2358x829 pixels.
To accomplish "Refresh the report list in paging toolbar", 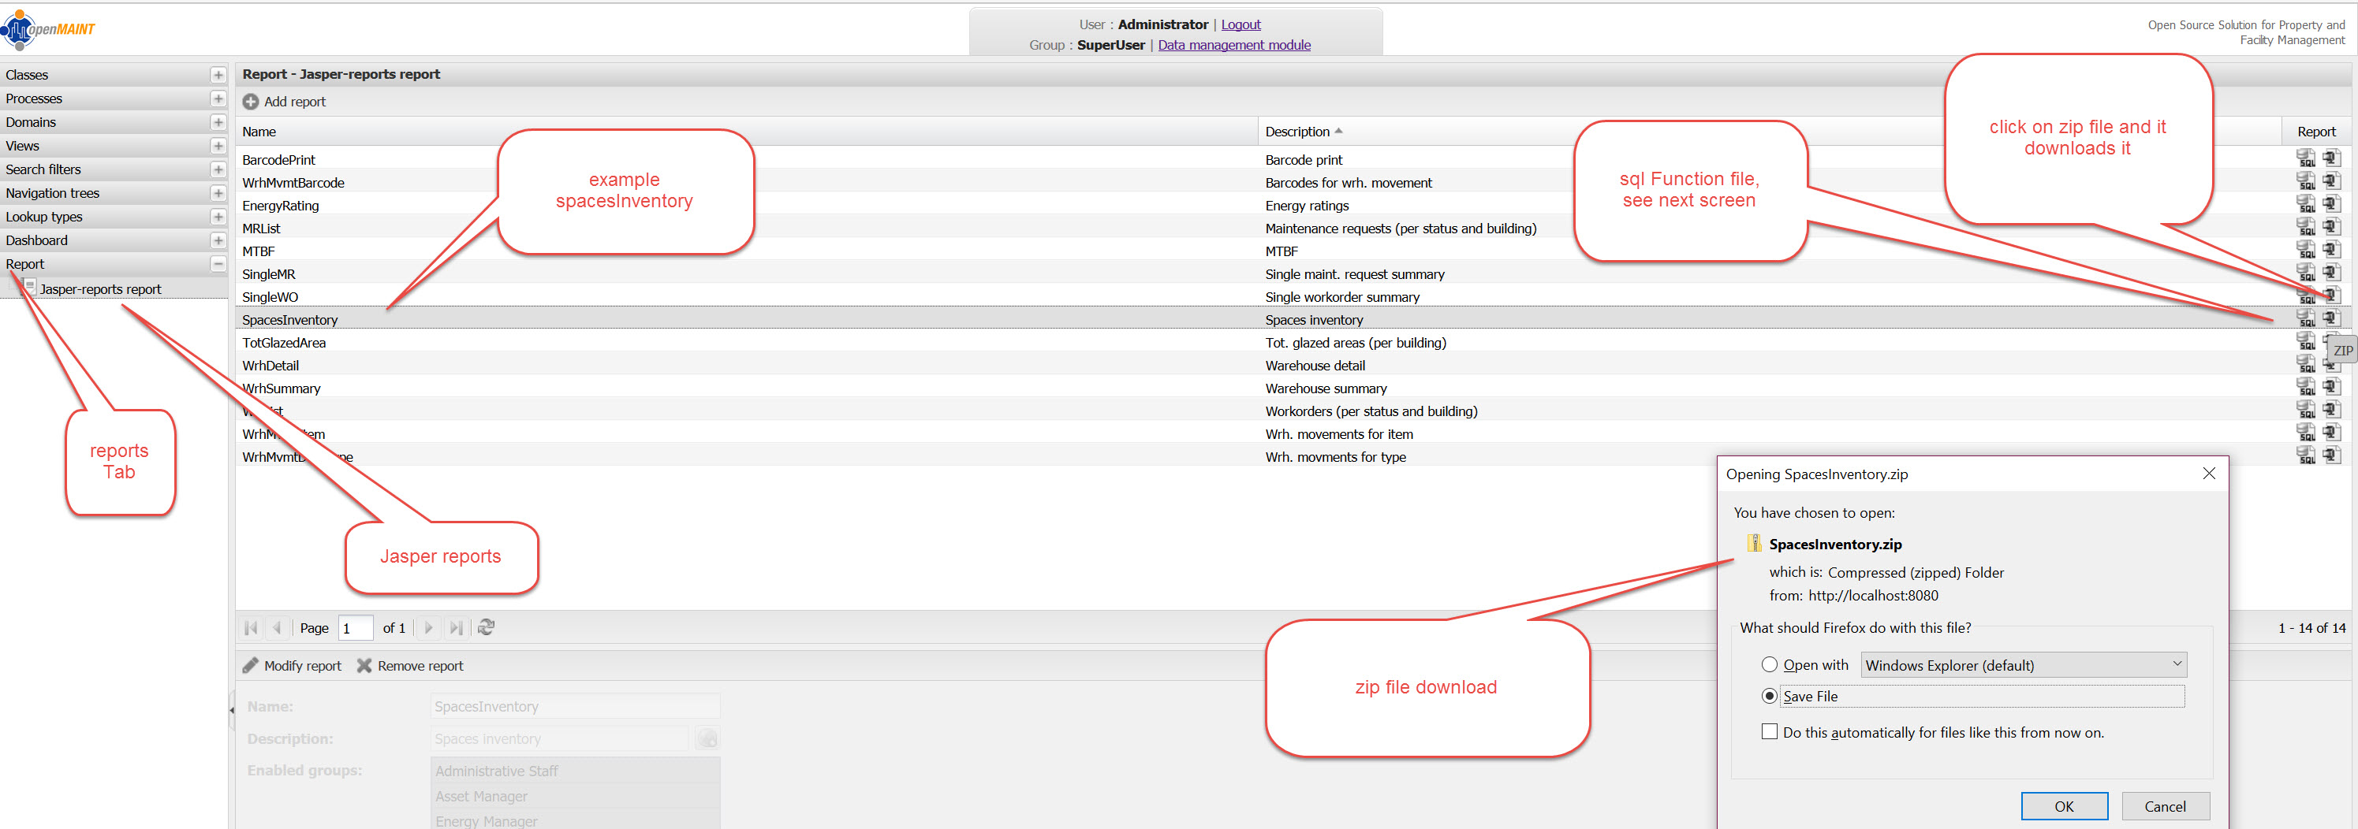I will point(486,628).
